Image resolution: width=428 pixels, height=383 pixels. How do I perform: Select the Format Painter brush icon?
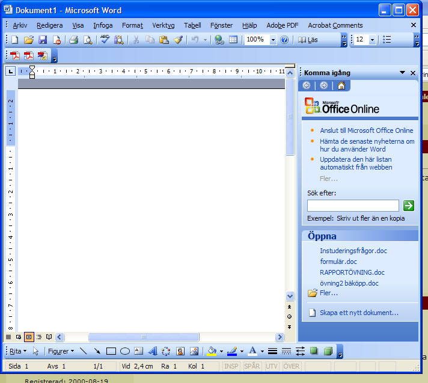[x=179, y=40]
